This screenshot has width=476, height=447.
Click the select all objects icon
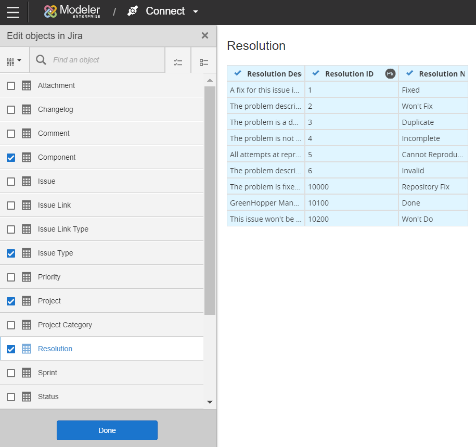point(178,62)
